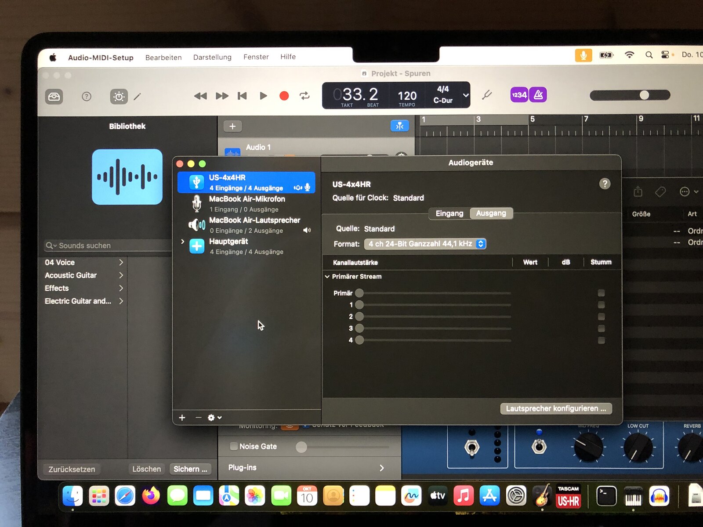Mute channel 1 checkbox
703x527 pixels.
pos(601,305)
